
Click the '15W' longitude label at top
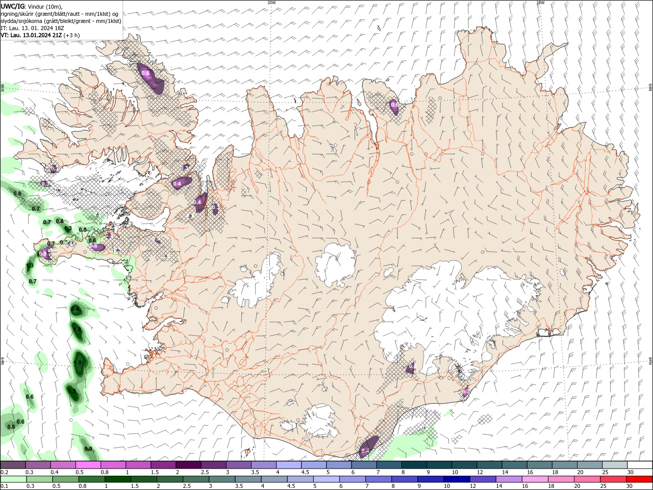tap(540, 2)
